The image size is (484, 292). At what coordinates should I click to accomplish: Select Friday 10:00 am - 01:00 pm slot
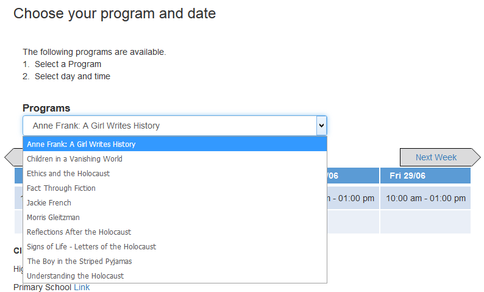425,198
